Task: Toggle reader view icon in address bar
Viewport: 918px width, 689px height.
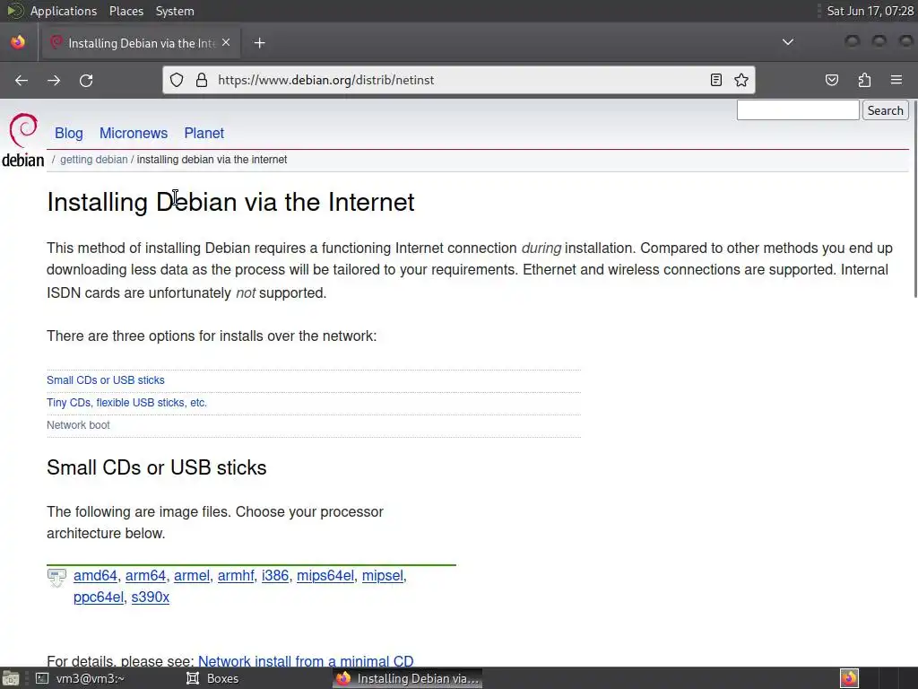Action: click(x=715, y=80)
